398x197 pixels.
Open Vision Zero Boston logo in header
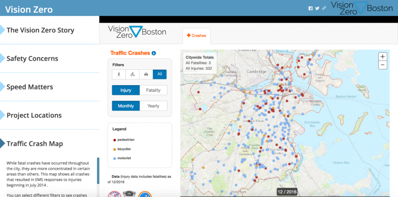pos(361,8)
